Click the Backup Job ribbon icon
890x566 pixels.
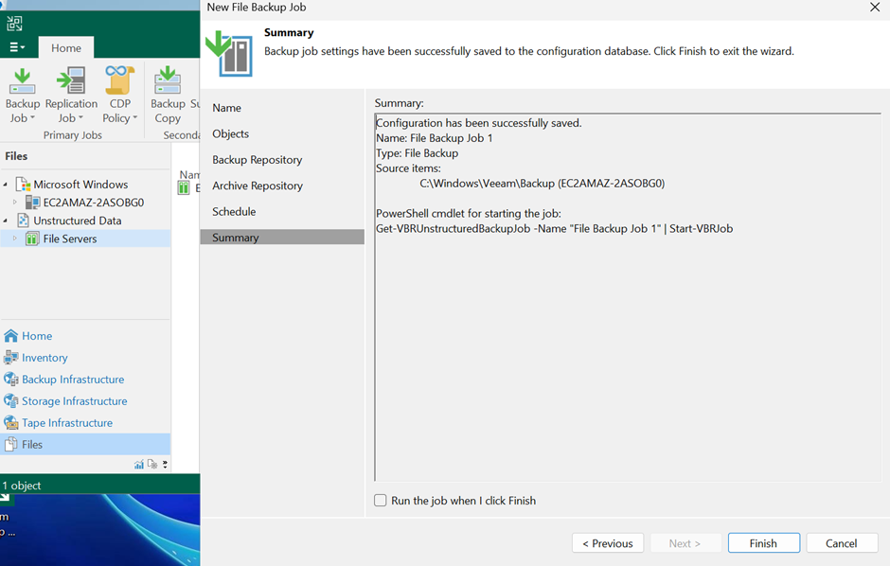[22, 81]
